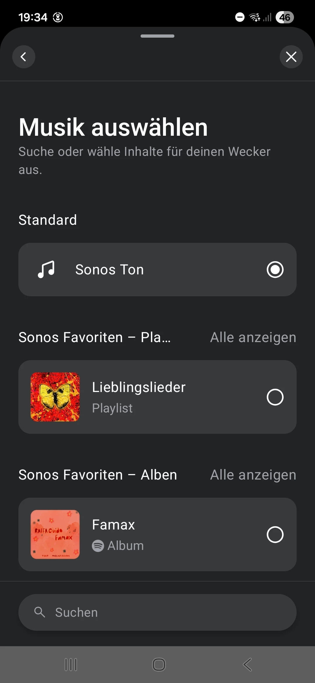Tap the music note icon
This screenshot has height=683, width=315.
point(46,269)
